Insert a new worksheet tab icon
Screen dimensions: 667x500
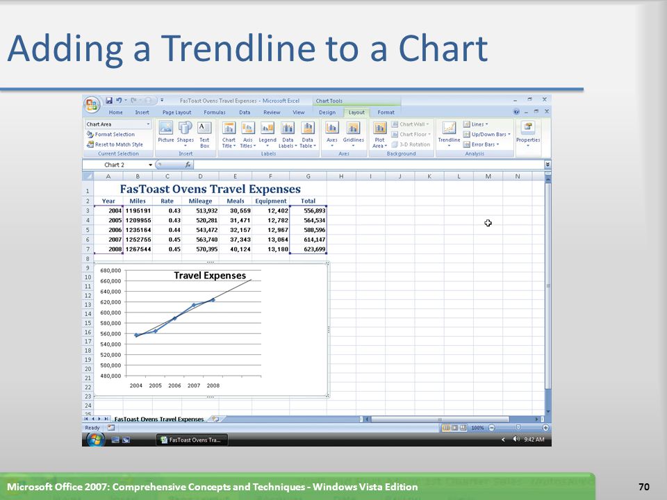click(x=215, y=419)
